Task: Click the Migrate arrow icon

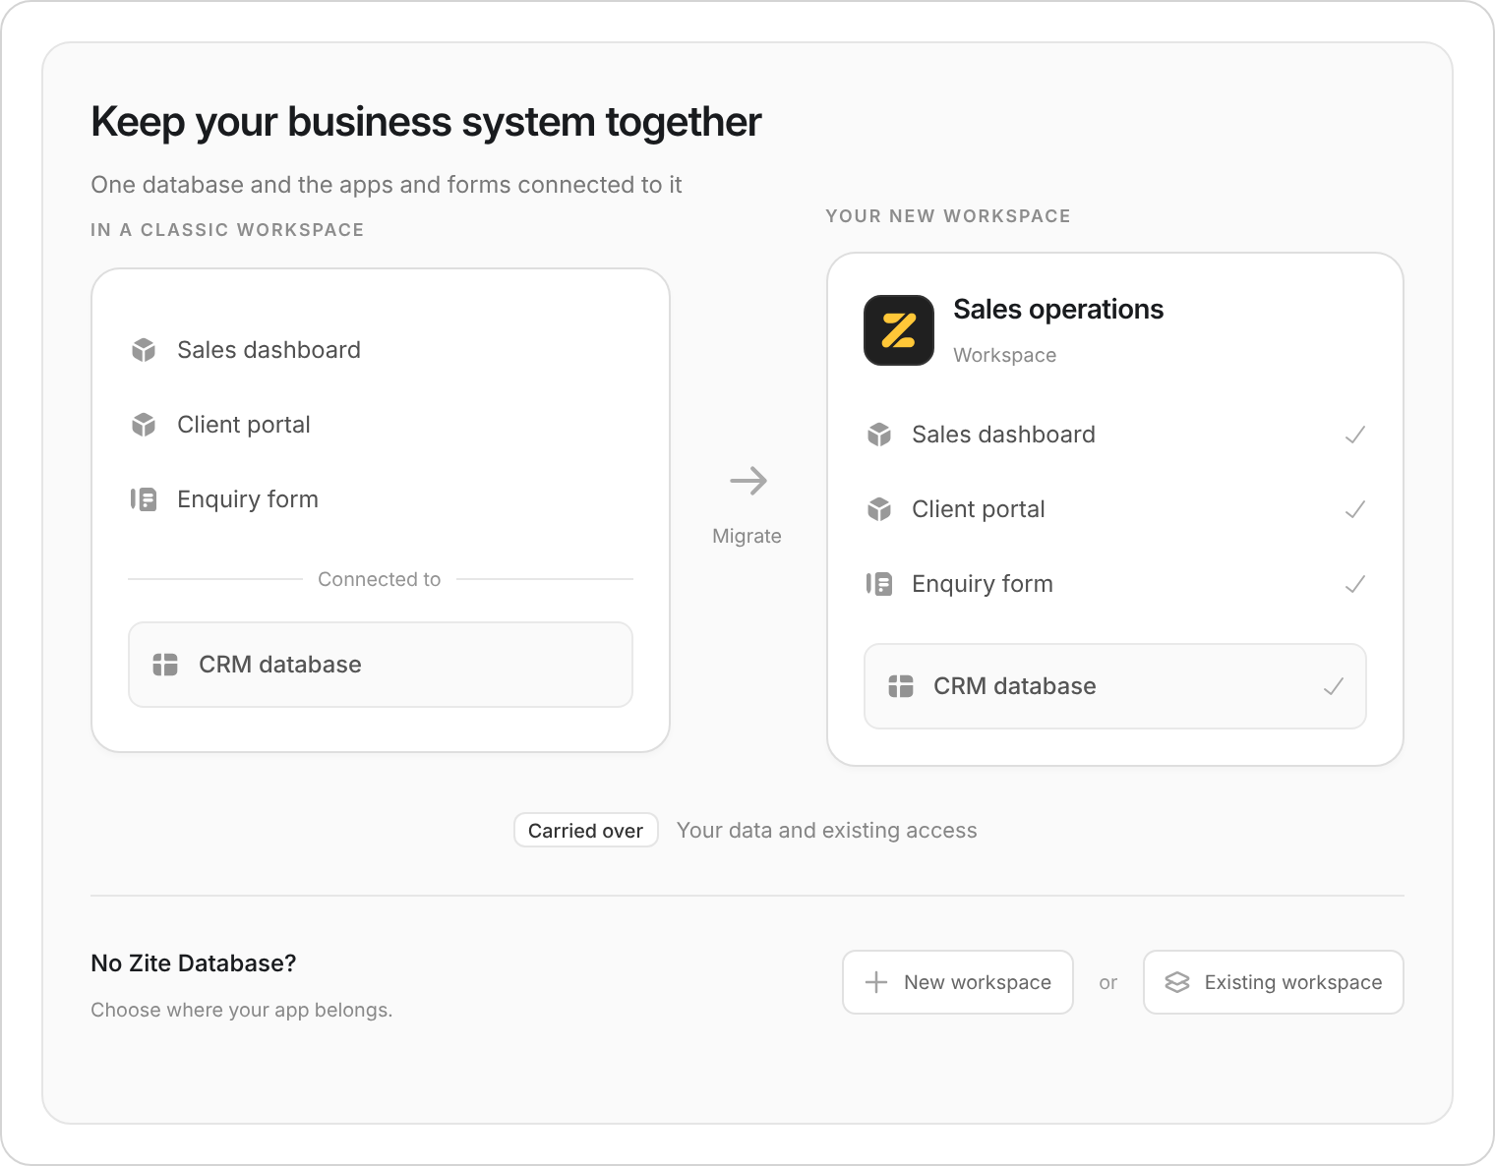Action: (x=748, y=481)
